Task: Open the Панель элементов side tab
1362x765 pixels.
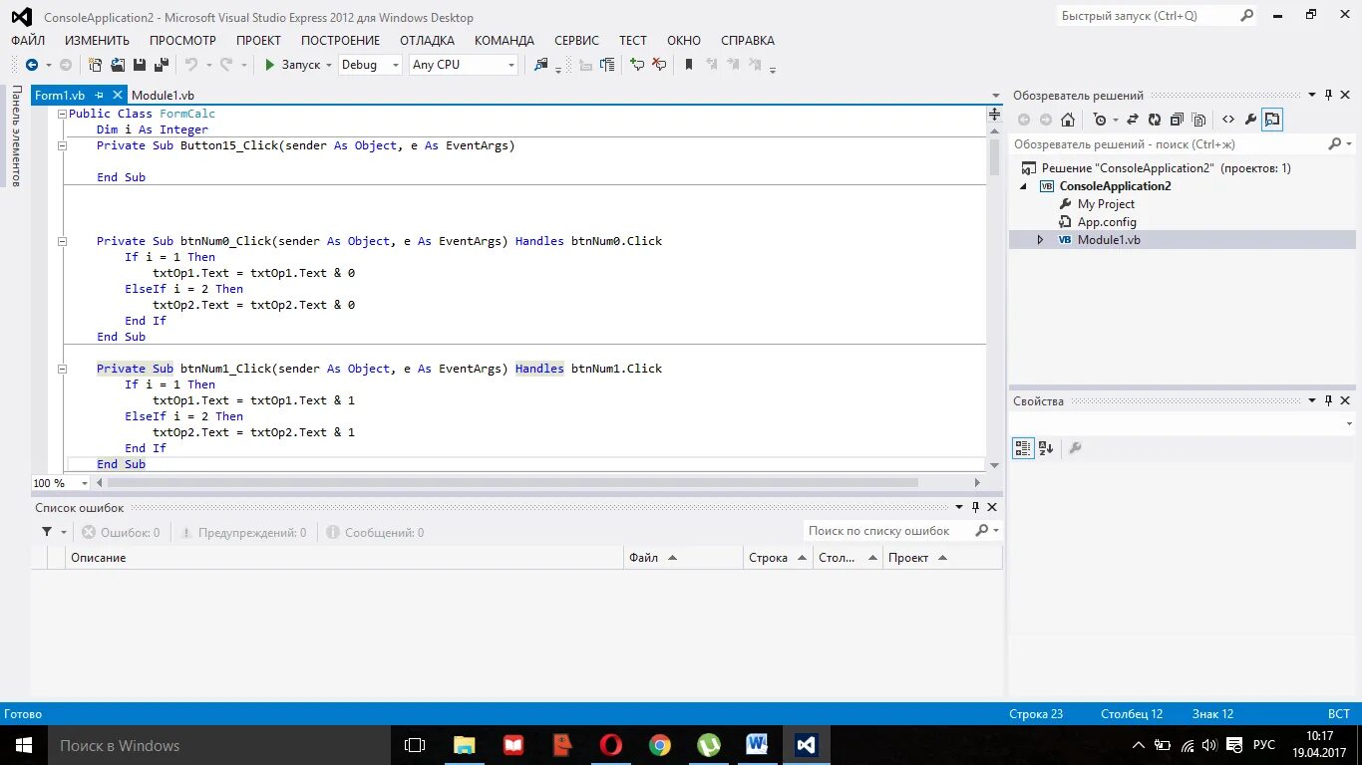Action: pyautogui.click(x=16, y=135)
